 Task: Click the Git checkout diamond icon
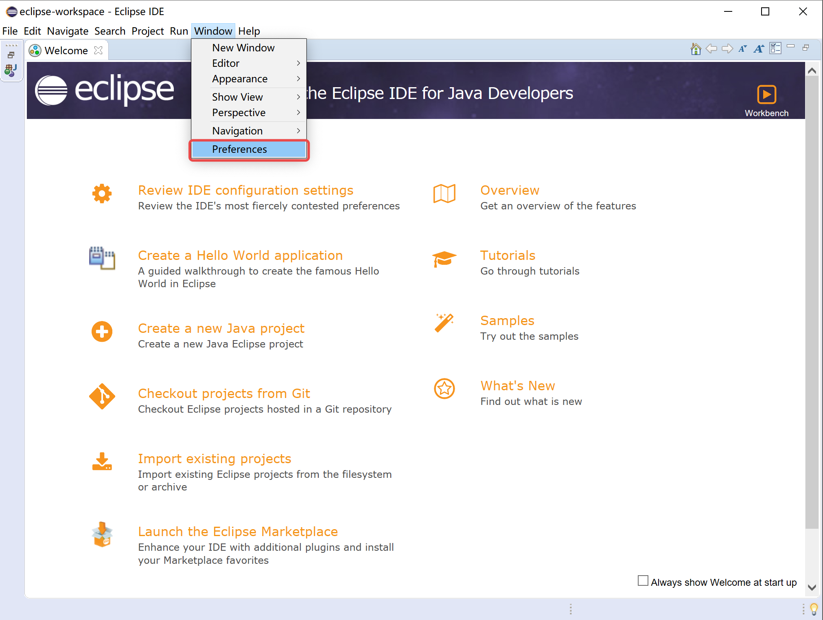(x=102, y=396)
